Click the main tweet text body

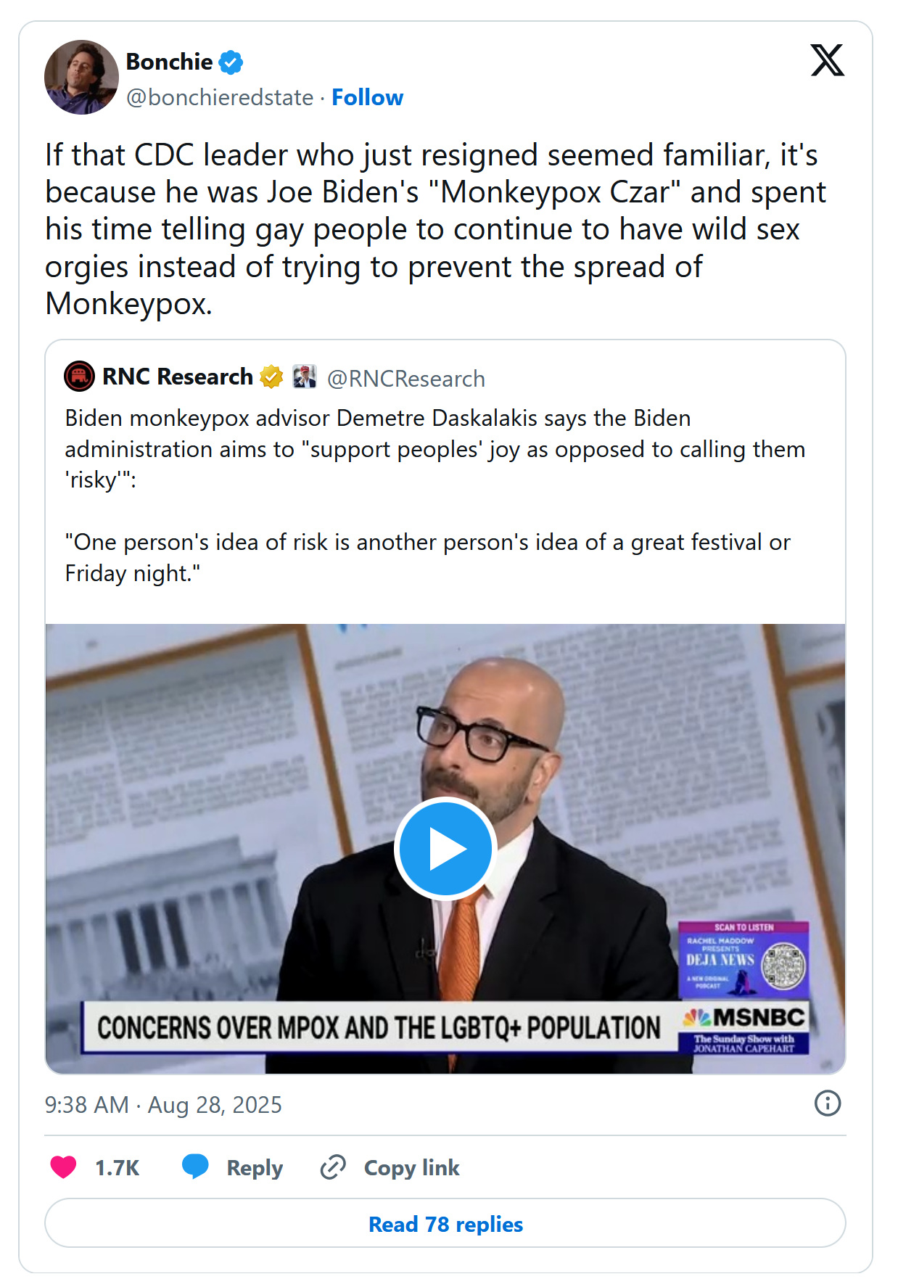435,229
